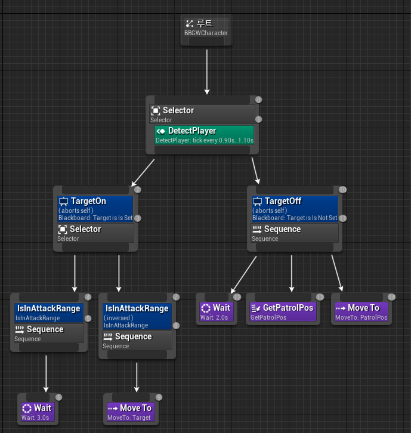Screen dimensions: 411x433
Task: Click the "MoveTo: Target" description text
Action: pos(129,418)
